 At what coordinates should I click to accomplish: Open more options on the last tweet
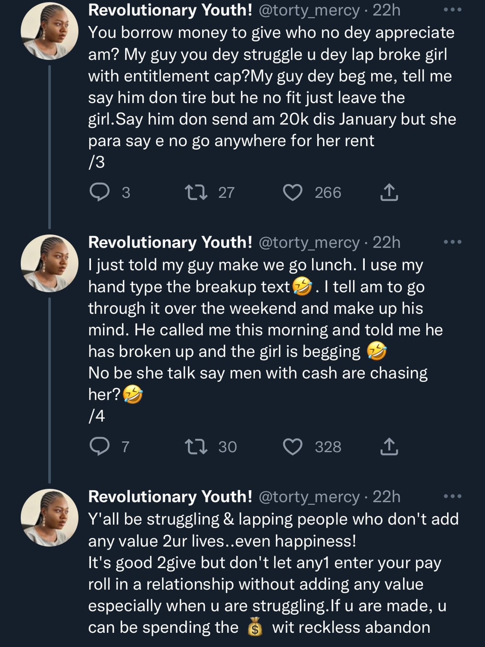tap(452, 496)
